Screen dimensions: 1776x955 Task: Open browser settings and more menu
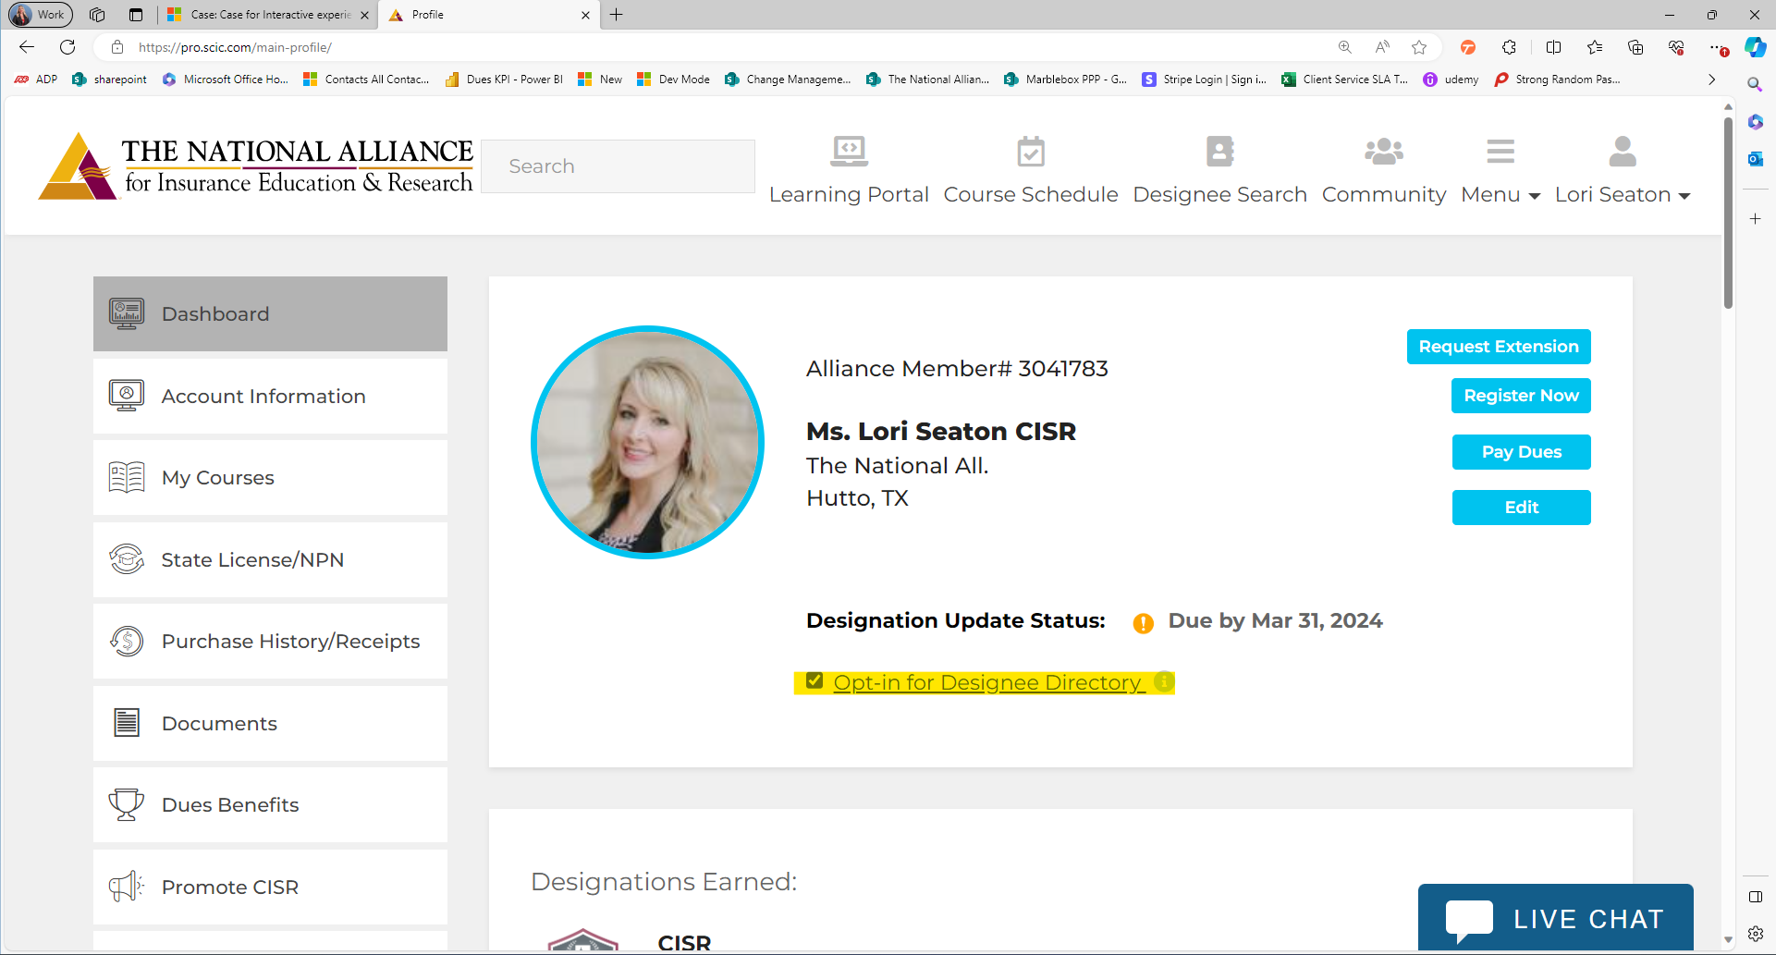[1719, 47]
